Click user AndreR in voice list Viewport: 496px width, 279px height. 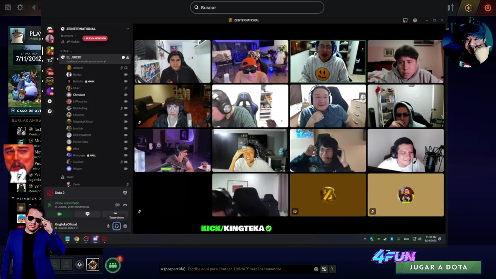tap(77, 68)
